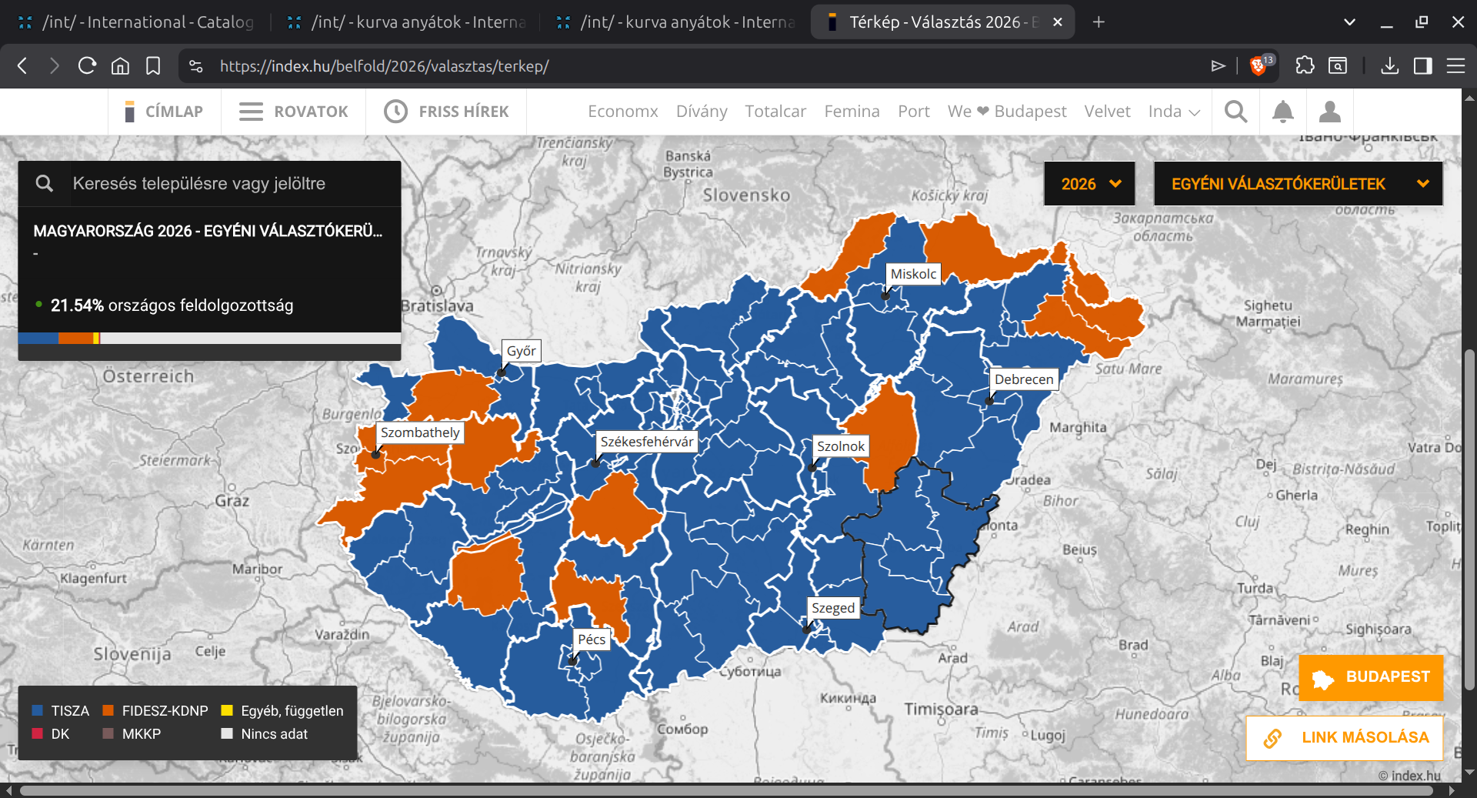This screenshot has width=1477, height=798.
Task: Switch to the second kurva anyátok tab
Action: (x=405, y=22)
